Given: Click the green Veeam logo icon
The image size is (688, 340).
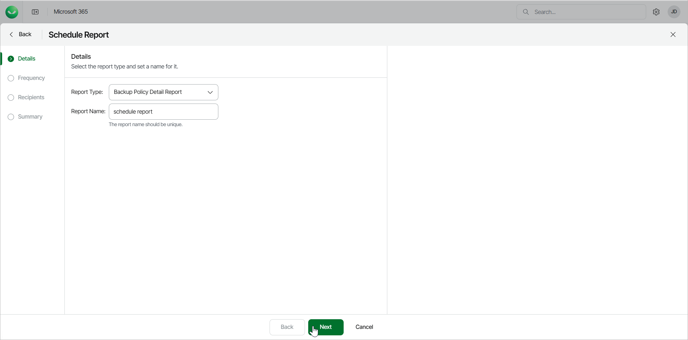Looking at the screenshot, I should tap(12, 12).
